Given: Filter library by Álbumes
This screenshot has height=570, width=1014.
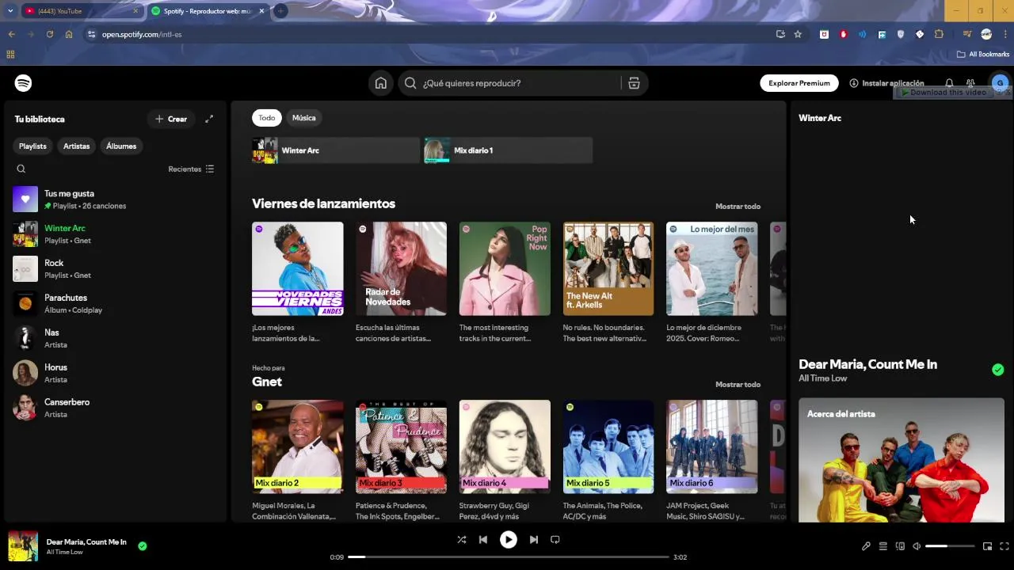Looking at the screenshot, I should [x=121, y=146].
